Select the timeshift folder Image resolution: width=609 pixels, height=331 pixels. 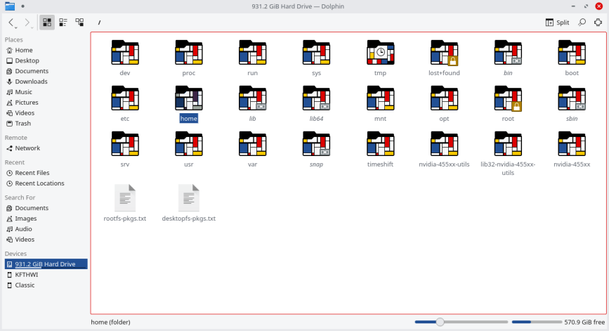coord(380,144)
